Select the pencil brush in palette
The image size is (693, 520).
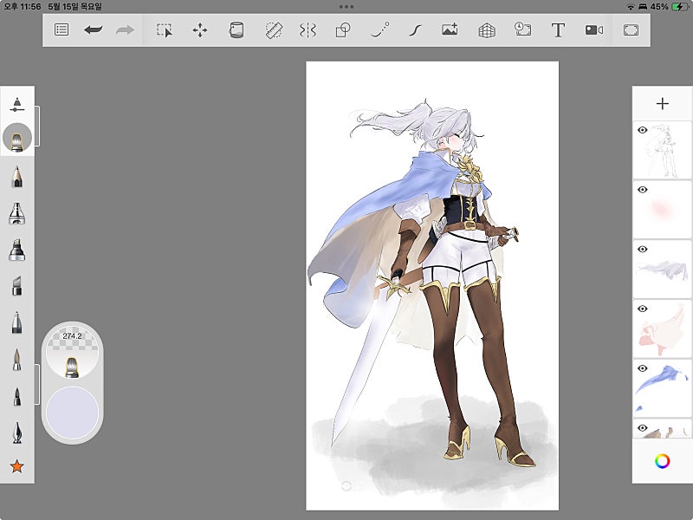pos(16,177)
